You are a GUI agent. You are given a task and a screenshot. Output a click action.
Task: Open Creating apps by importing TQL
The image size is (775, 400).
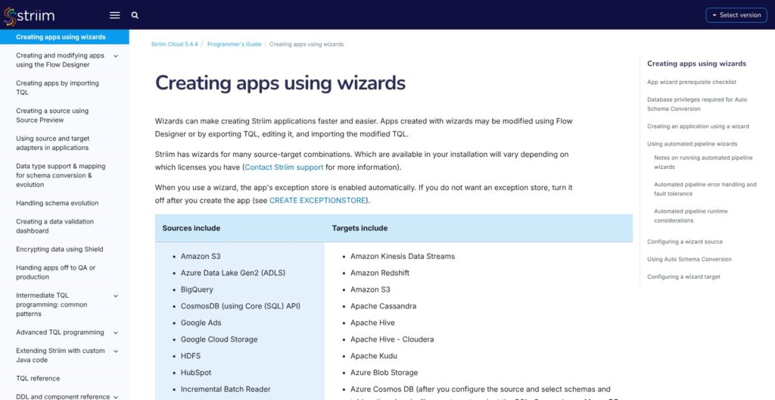pyautogui.click(x=58, y=88)
